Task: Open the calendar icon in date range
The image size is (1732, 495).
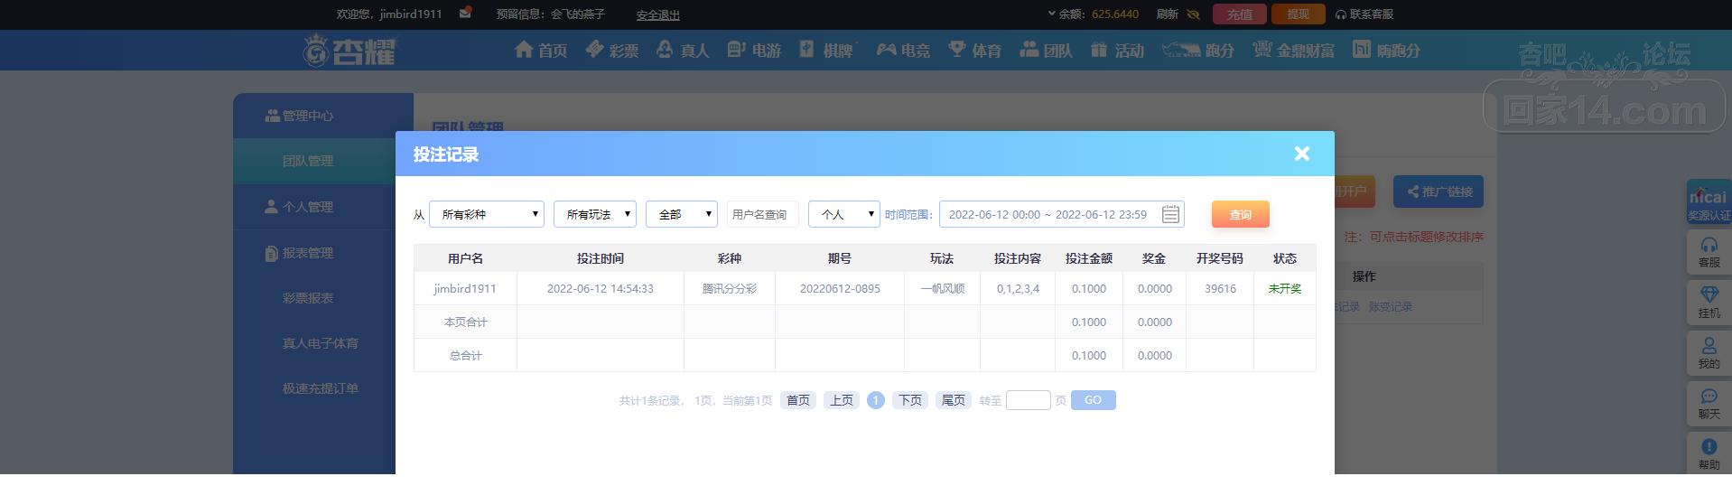Action: point(1170,214)
